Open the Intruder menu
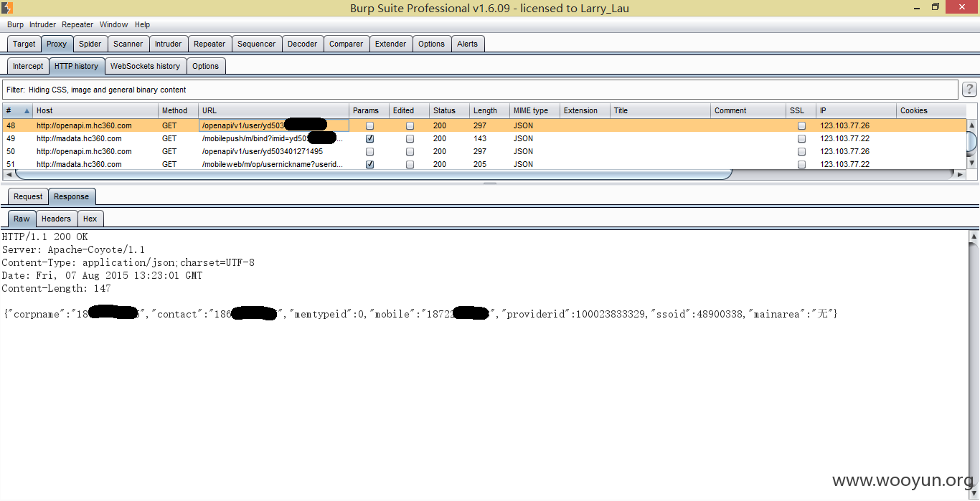The width and height of the screenshot is (980, 501). [42, 24]
